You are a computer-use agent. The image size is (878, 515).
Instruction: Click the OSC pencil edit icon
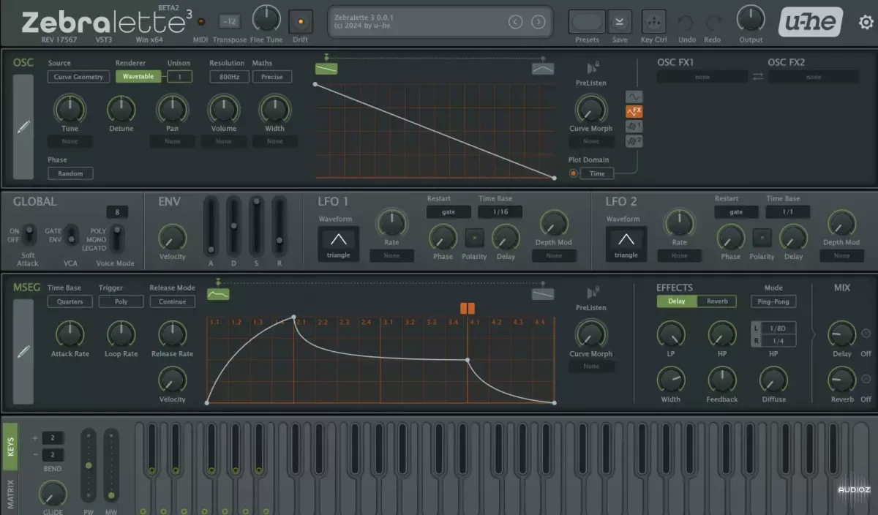pos(23,127)
